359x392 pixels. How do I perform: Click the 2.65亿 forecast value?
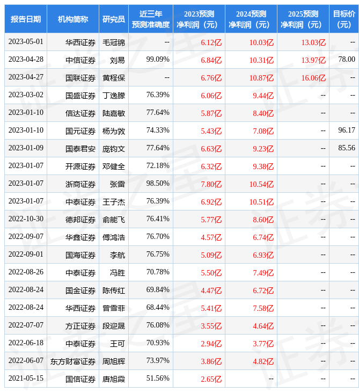tap(211, 379)
